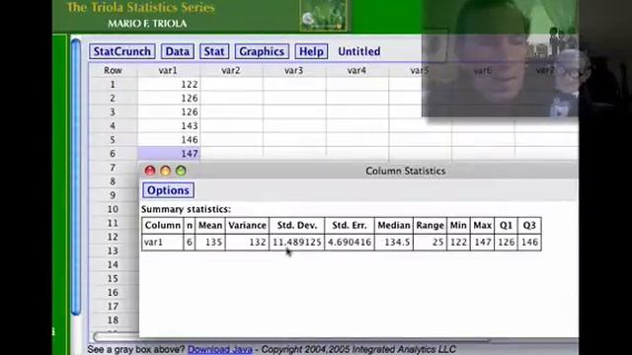Click the cell containing 146
Screen dimensions: 632x355
[169, 140]
